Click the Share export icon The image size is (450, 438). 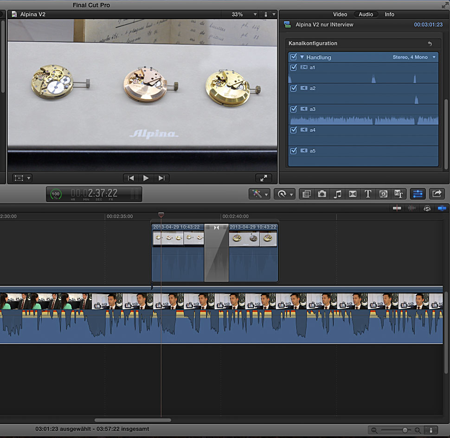point(437,194)
